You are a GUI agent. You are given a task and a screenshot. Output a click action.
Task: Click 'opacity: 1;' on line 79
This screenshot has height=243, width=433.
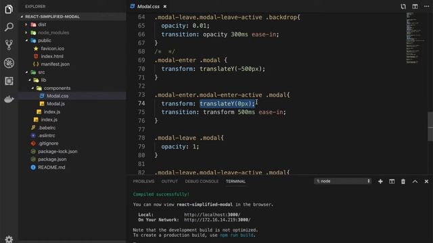coord(180,146)
